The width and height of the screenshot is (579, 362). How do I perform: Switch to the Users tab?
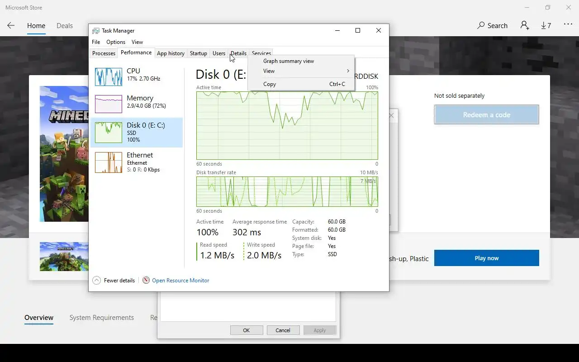219,53
